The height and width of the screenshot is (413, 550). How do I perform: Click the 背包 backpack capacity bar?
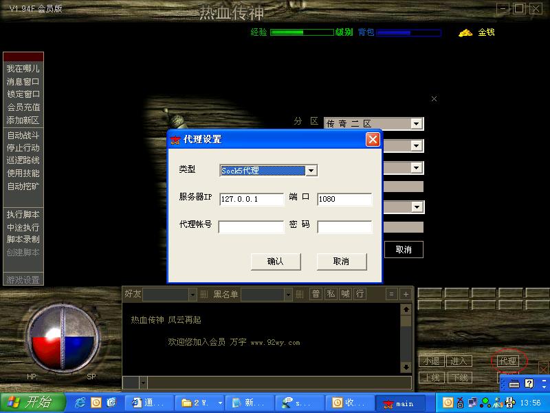[408, 33]
